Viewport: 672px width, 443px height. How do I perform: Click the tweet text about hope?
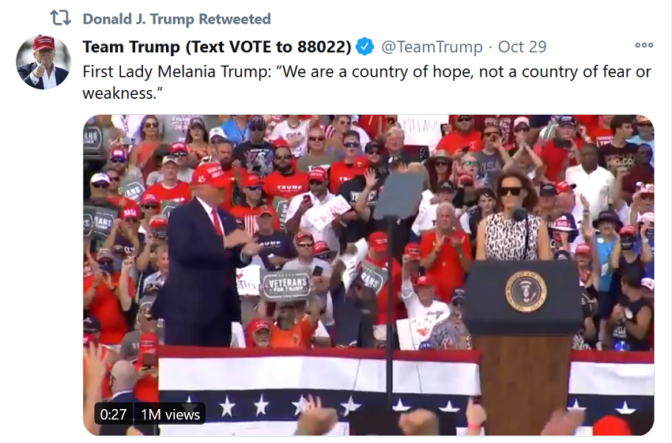[367, 82]
